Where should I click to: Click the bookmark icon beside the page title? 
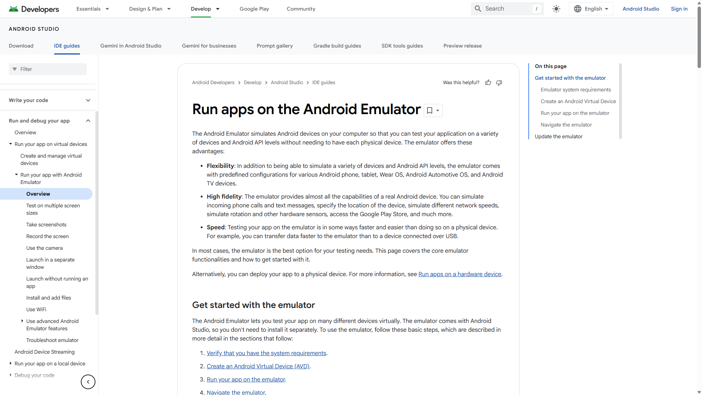430,110
